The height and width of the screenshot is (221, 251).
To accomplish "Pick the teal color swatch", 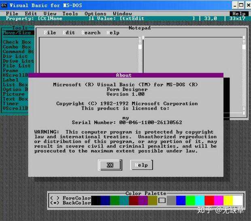I will click(x=124, y=200).
